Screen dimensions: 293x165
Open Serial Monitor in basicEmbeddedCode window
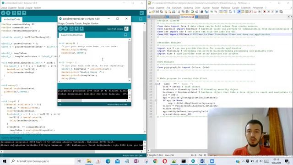(126, 28)
